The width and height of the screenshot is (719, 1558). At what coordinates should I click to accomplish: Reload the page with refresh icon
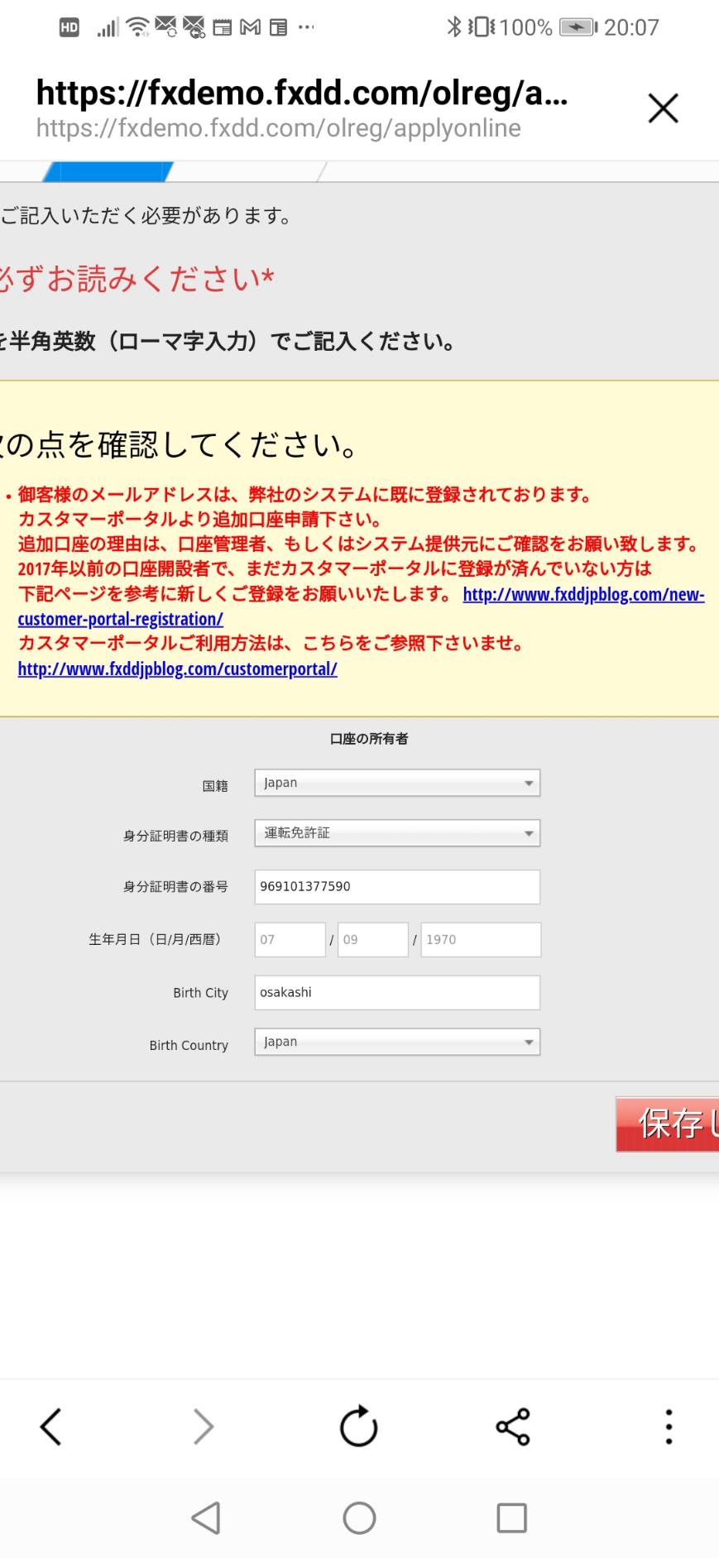click(359, 1426)
